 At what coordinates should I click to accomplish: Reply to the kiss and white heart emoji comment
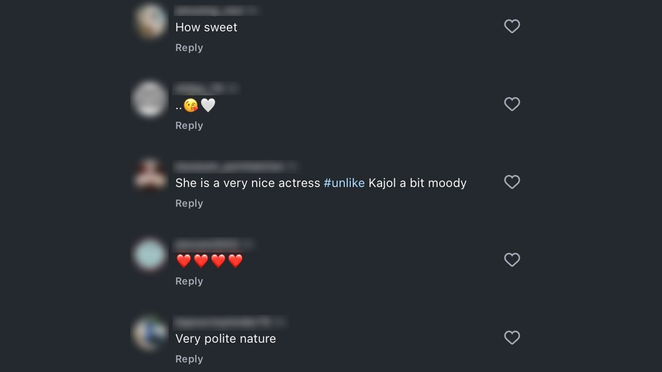[189, 126]
